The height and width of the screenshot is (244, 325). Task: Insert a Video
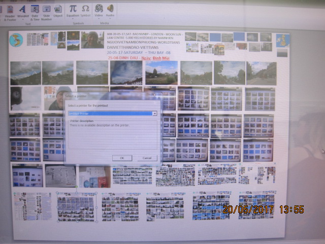pos(99,11)
